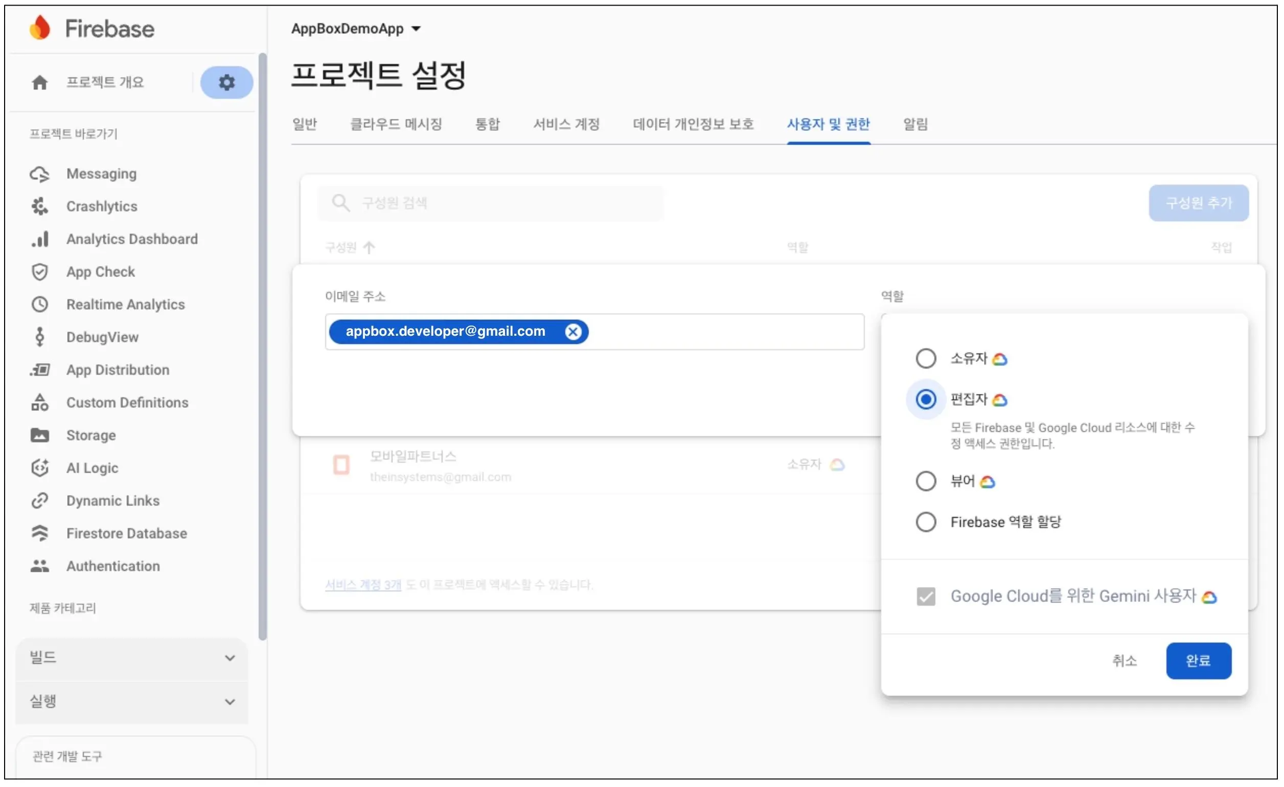The image size is (1284, 787).
Task: Go to the 데이터 개인정보 보호 tab
Action: click(x=693, y=125)
